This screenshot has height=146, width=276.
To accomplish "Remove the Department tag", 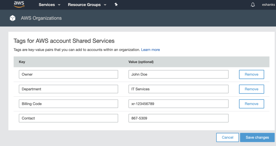I will click(251, 89).
